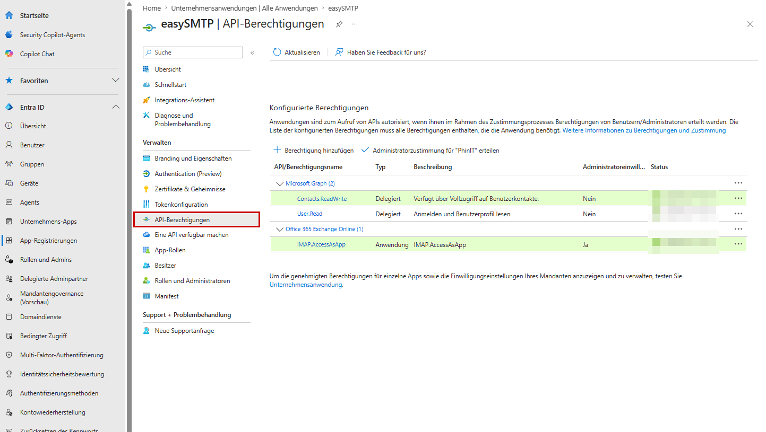The image size is (766, 432).
Task: Open the Manifest icon entry
Action: 147,296
